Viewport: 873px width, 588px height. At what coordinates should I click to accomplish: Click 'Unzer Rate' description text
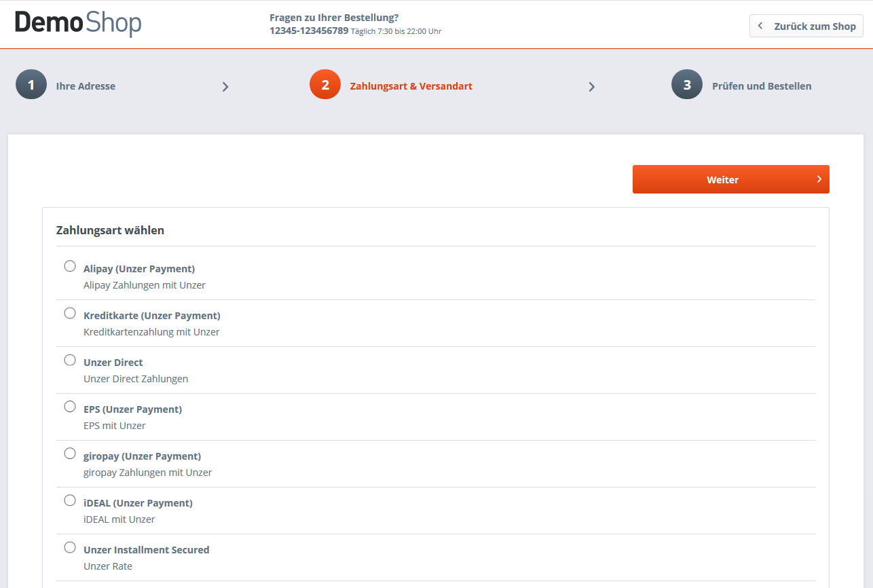tap(108, 566)
